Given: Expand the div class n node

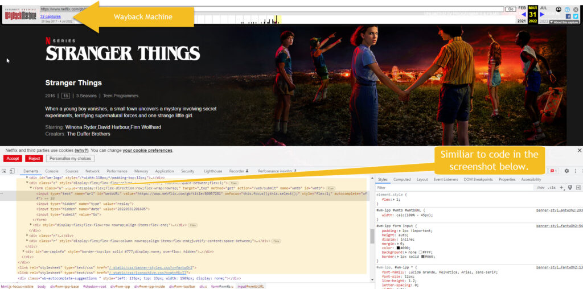Looking at the screenshot, I should point(27,236).
